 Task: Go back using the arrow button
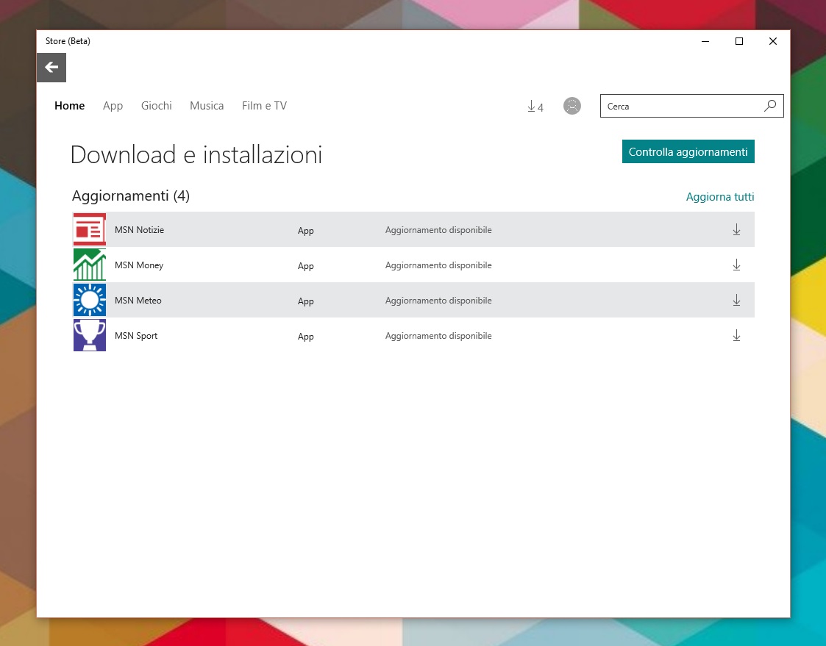pyautogui.click(x=51, y=68)
